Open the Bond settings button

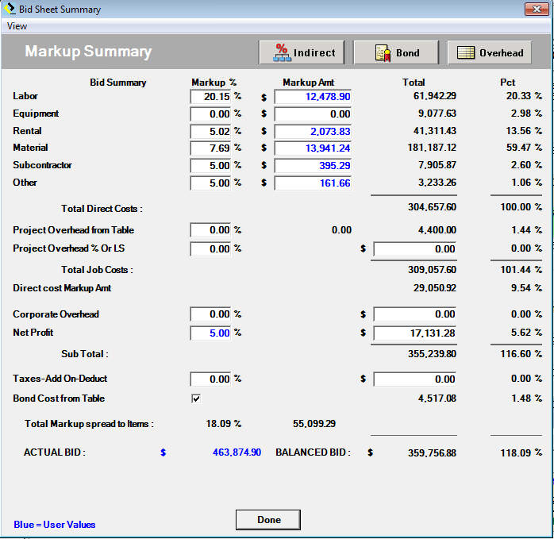point(396,52)
